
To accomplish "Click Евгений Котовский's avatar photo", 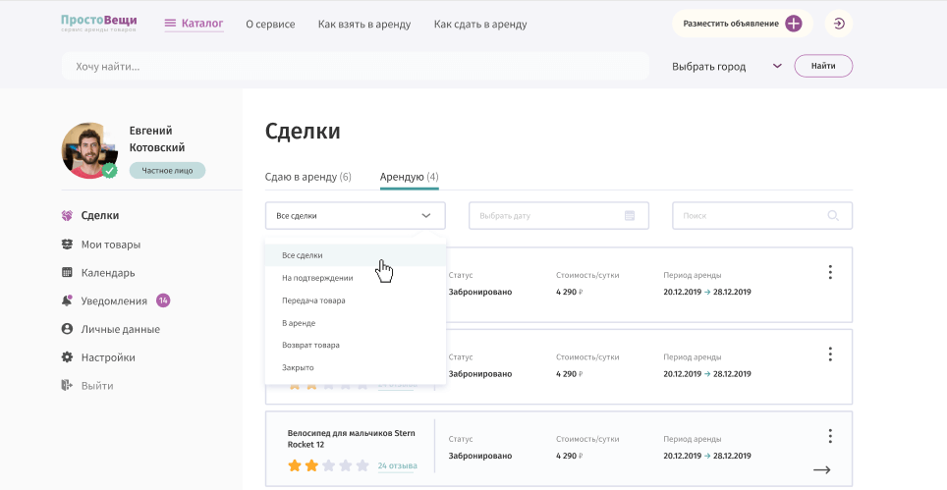I will 89,151.
